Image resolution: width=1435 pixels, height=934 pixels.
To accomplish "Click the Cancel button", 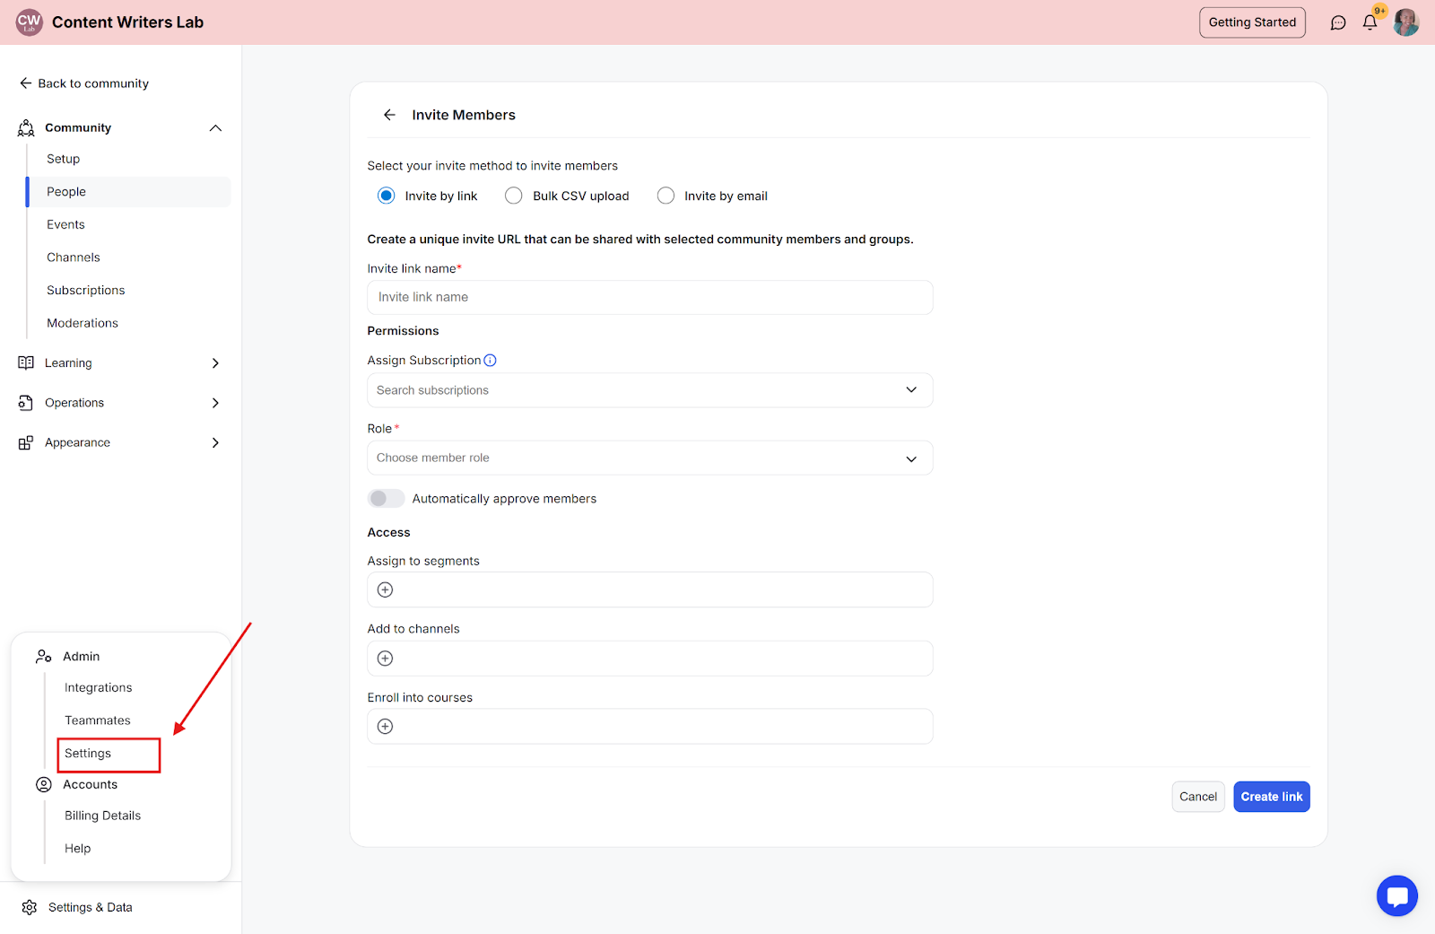I will pos(1198,797).
